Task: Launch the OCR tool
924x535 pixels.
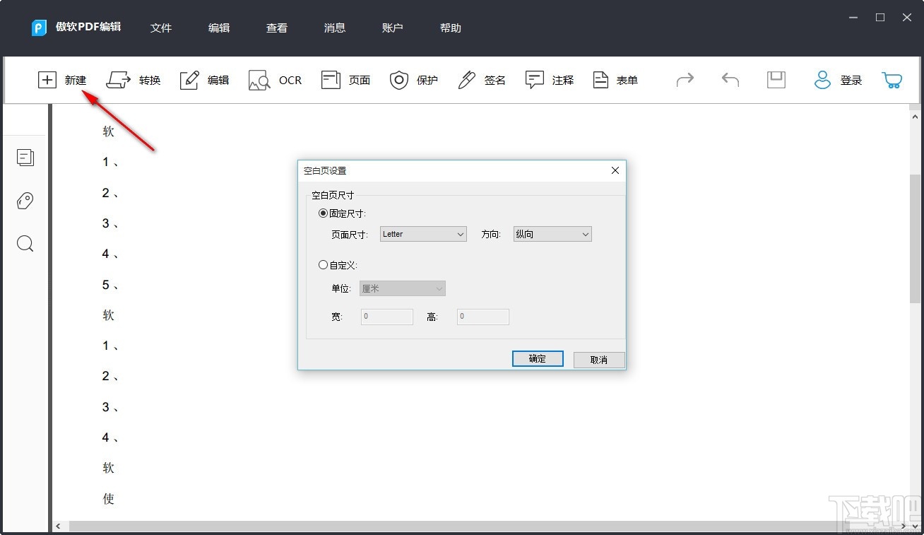Action: 276,80
